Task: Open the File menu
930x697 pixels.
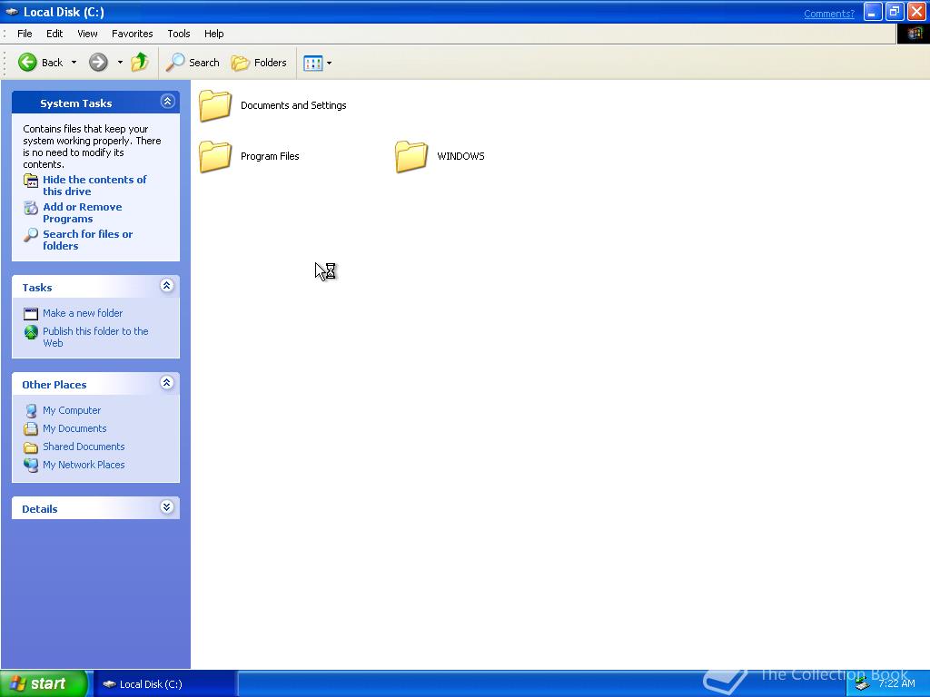Action: tap(25, 34)
